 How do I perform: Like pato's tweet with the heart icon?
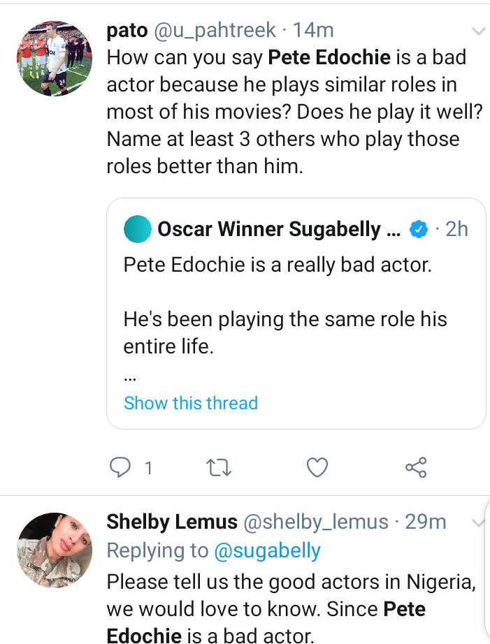(317, 467)
